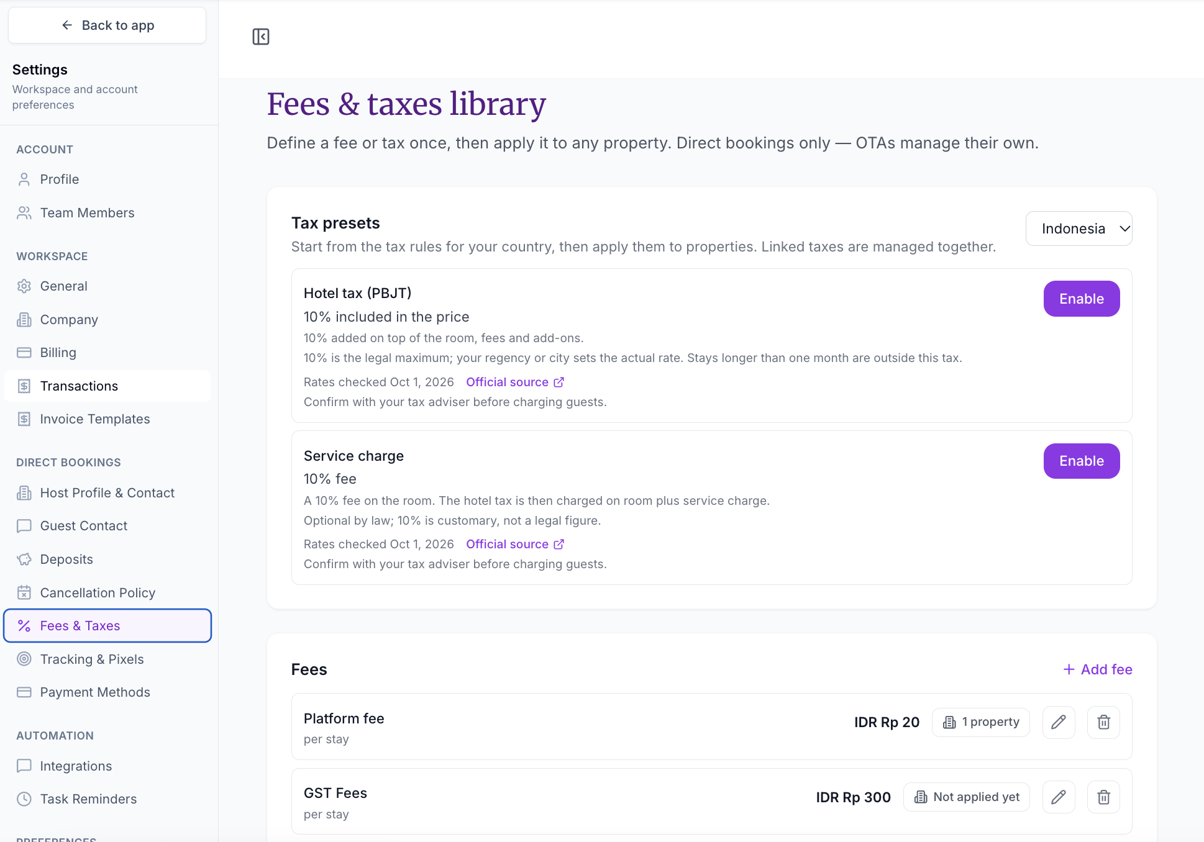Viewport: 1204px width, 842px height.
Task: Open the Indonesia country dropdown
Action: 1079,229
